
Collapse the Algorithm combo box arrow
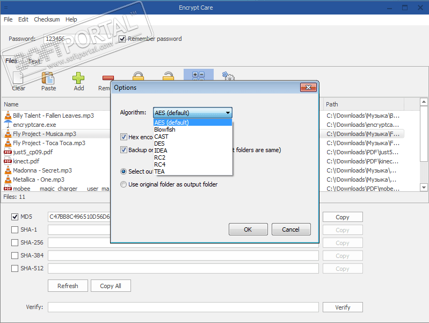(x=228, y=113)
